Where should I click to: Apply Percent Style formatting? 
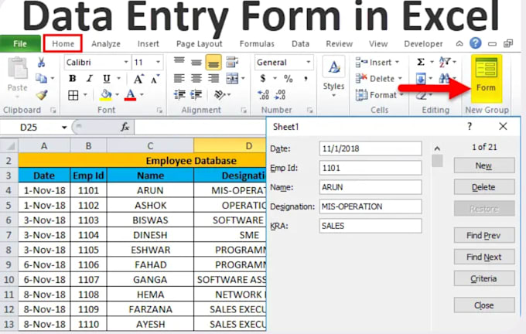(289, 79)
